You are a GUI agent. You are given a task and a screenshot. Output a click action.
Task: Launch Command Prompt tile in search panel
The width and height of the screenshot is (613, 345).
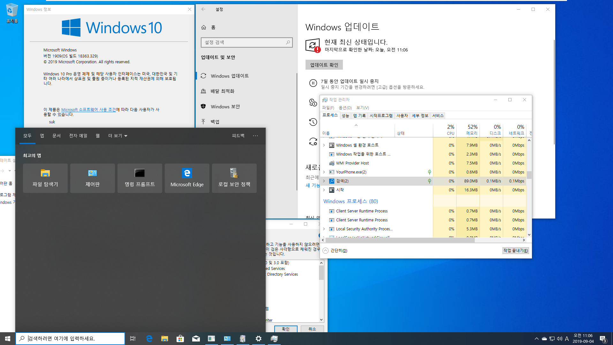point(140,178)
